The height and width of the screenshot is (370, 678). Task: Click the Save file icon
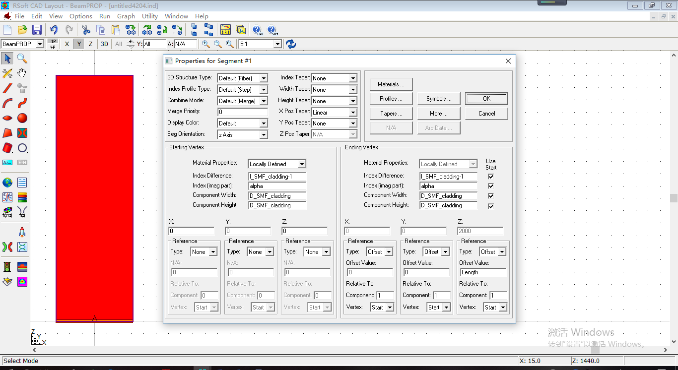[x=37, y=30]
